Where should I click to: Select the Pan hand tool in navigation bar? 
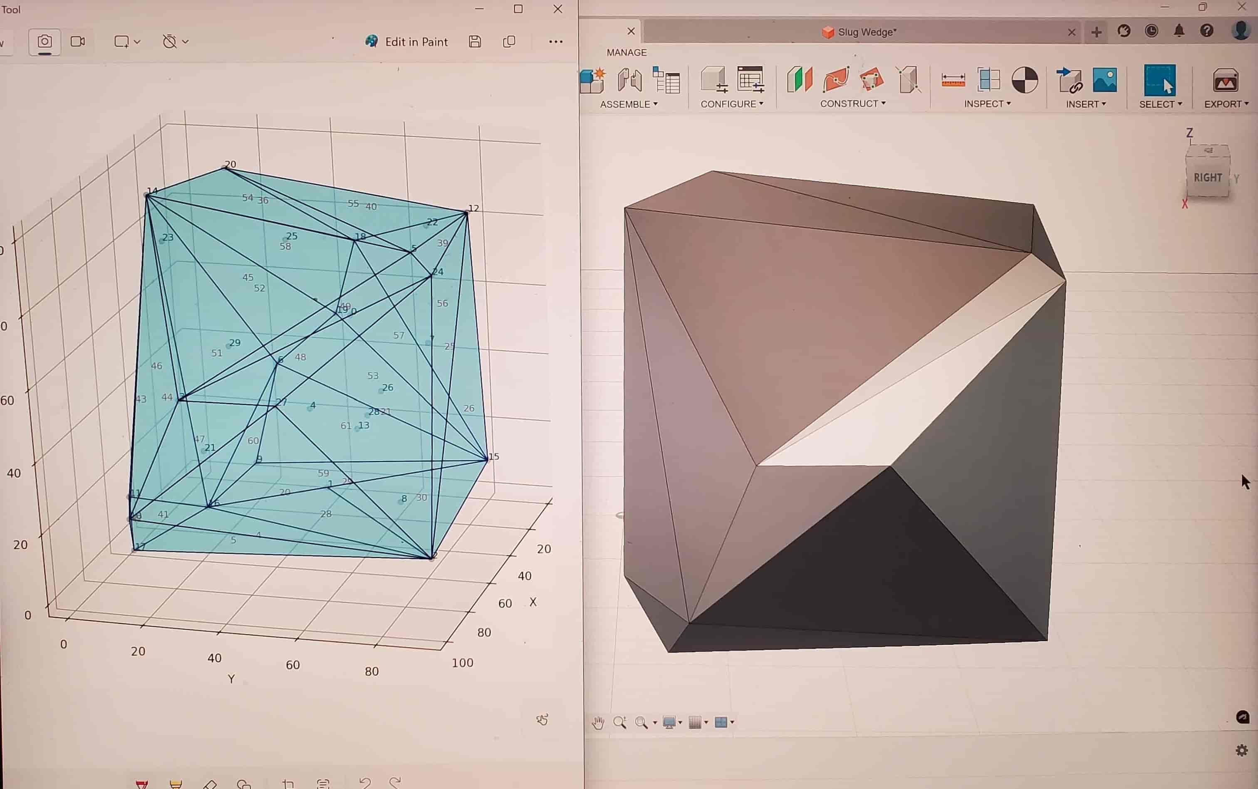[x=598, y=723]
